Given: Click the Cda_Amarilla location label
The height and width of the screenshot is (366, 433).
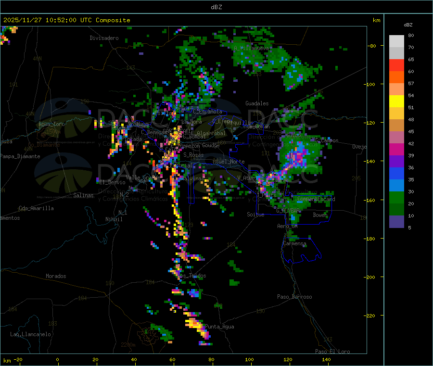Looking at the screenshot, I should click(x=36, y=208).
